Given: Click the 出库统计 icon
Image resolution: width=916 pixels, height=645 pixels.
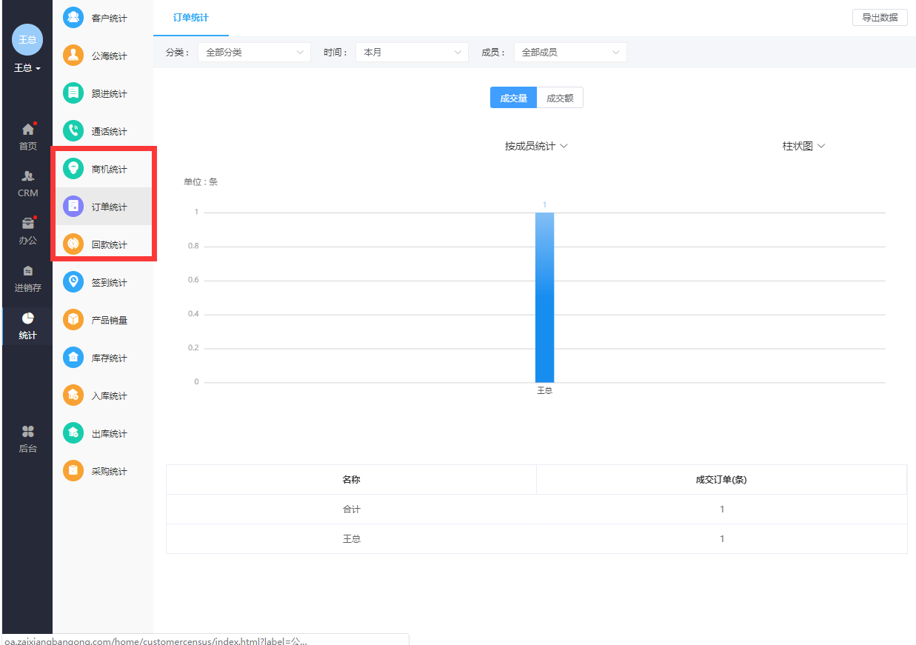Looking at the screenshot, I should pos(73,433).
